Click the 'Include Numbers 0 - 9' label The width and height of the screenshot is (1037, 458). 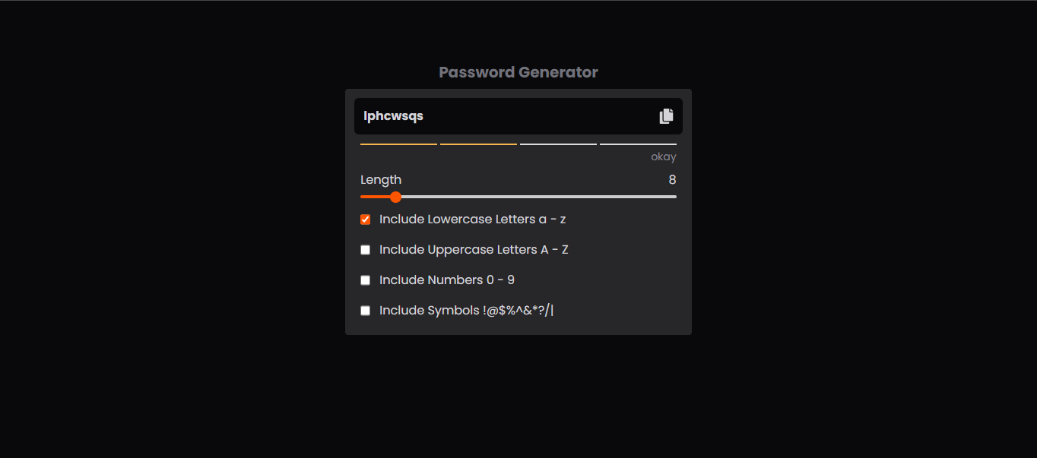click(447, 280)
